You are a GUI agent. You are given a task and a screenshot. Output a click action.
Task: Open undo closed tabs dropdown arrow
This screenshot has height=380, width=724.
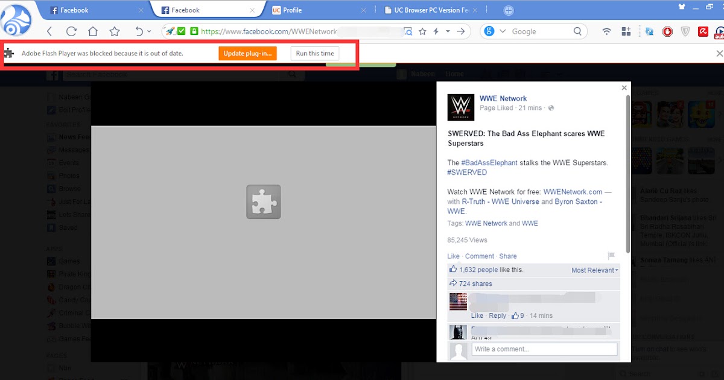[x=149, y=31]
